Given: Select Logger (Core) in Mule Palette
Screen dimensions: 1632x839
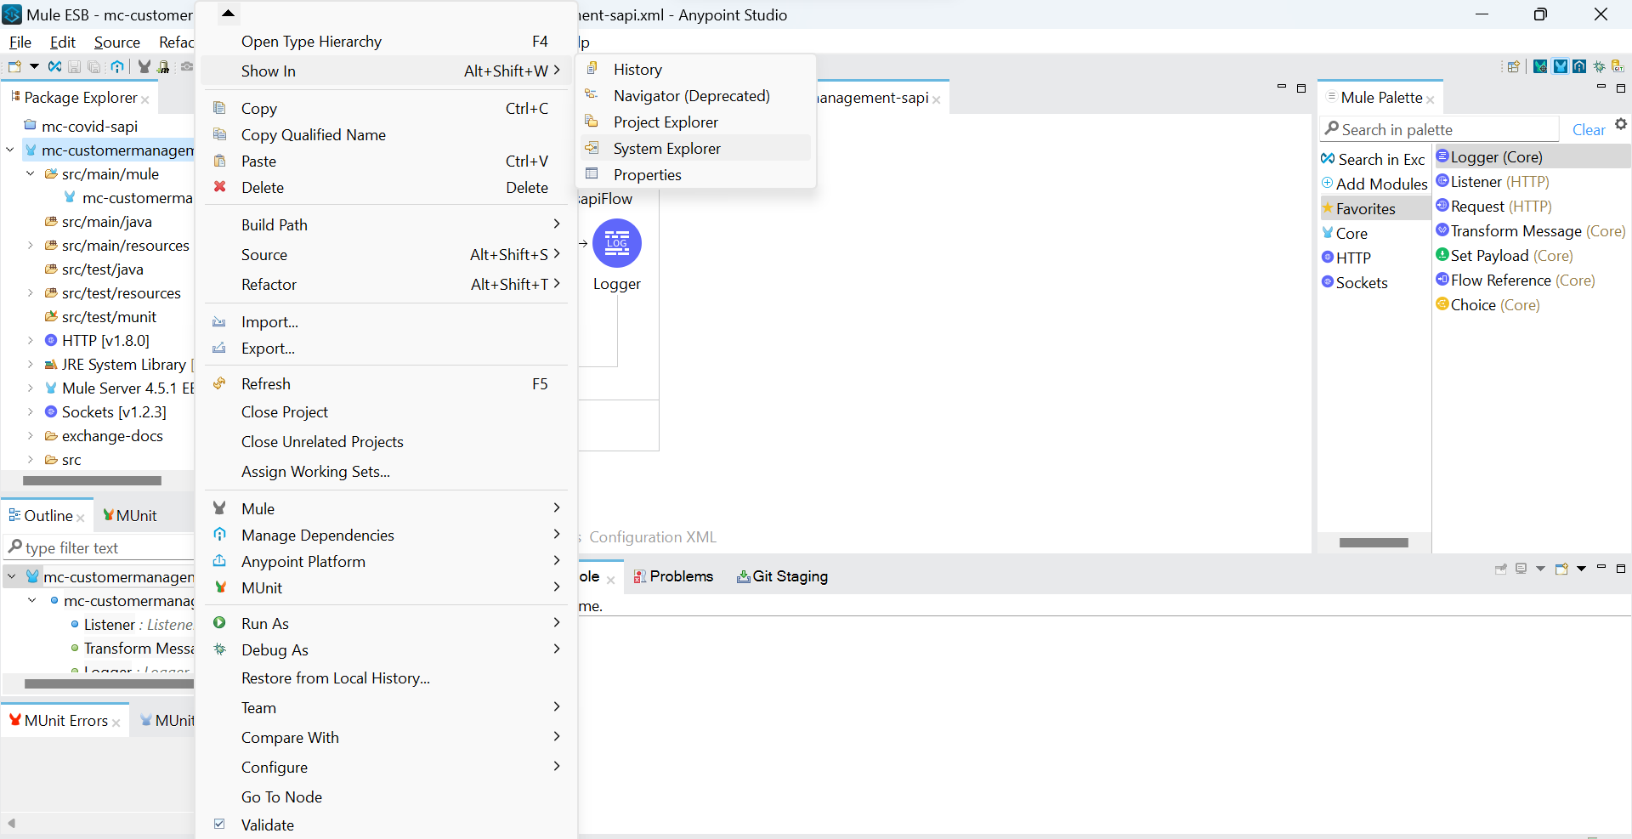Looking at the screenshot, I should tap(1495, 157).
